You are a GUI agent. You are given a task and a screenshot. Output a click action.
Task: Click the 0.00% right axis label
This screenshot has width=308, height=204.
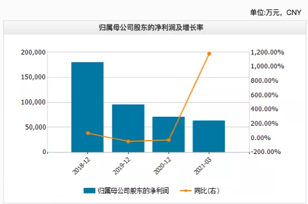click(x=261, y=138)
